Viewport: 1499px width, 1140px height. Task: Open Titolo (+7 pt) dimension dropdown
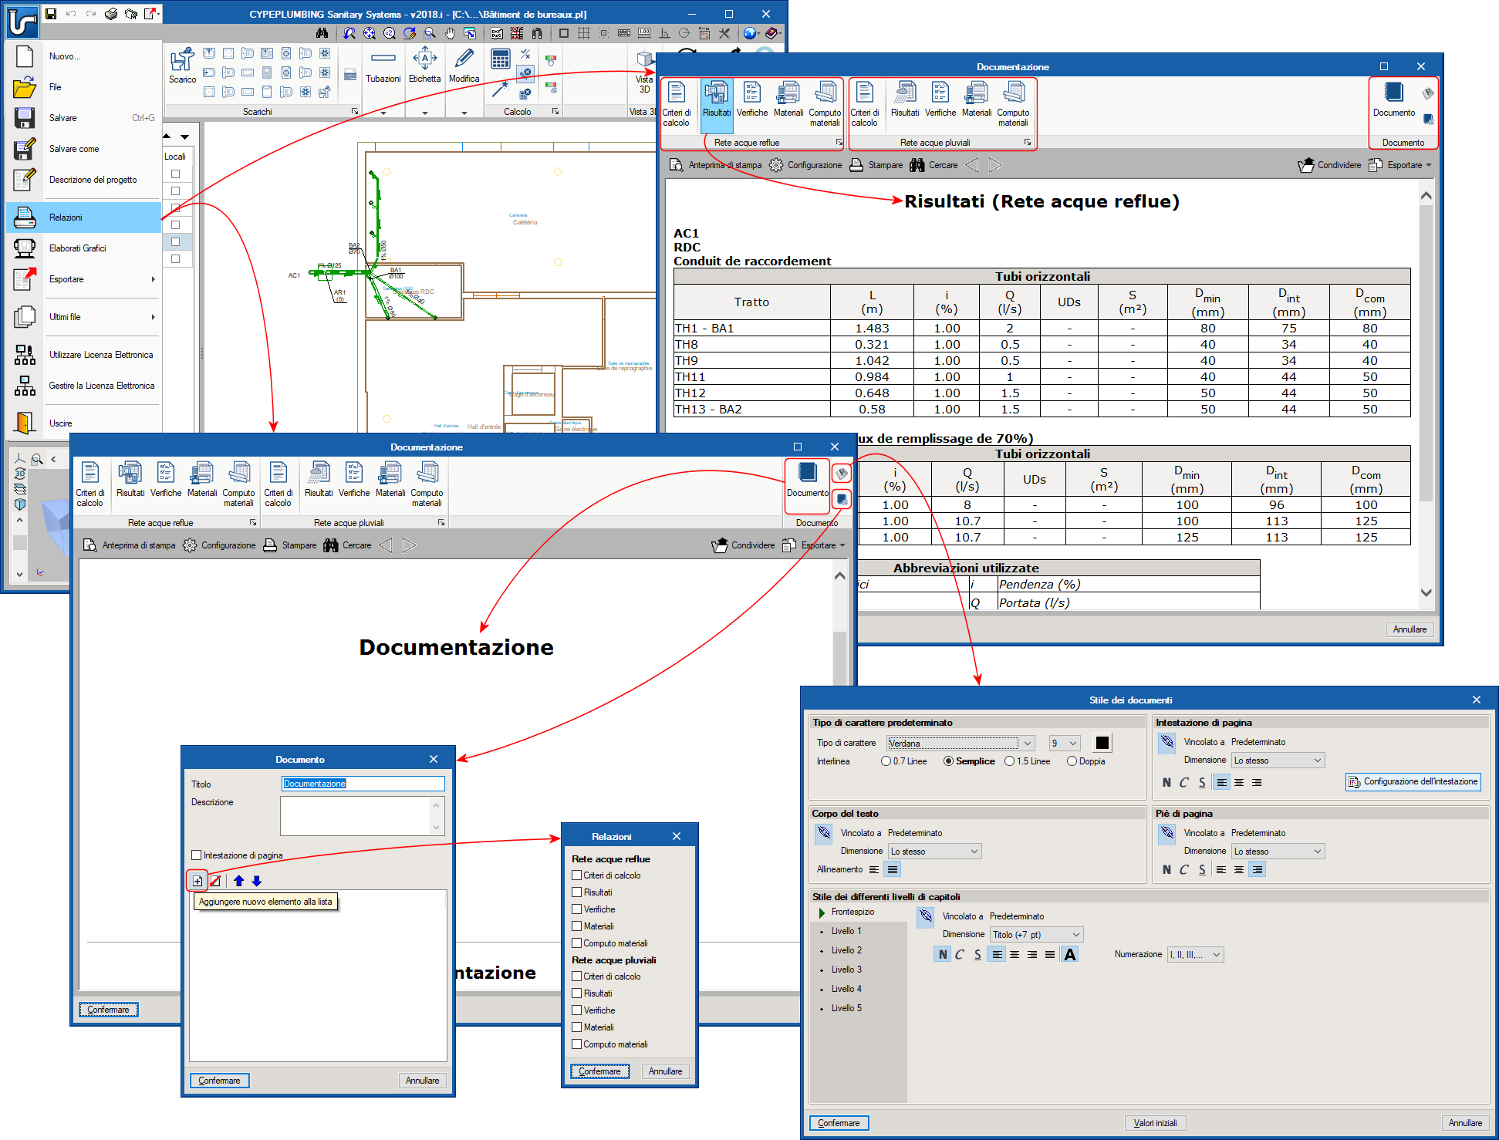pos(1036,935)
